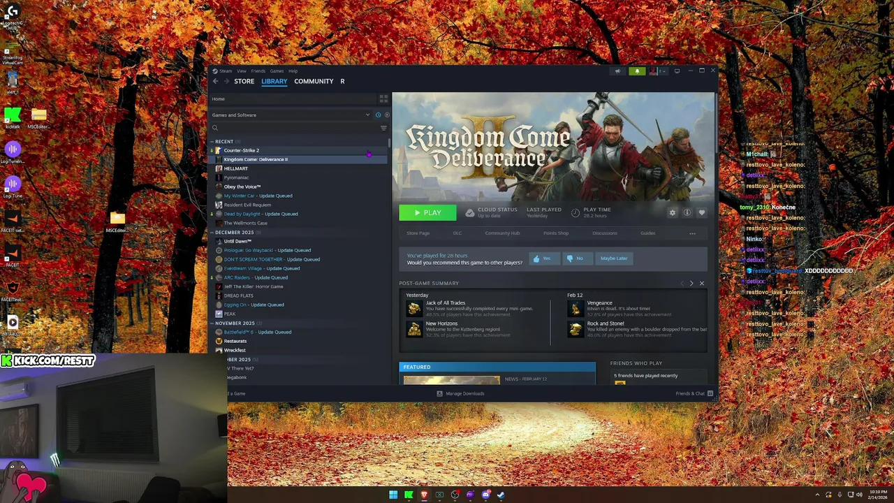Open game settings gear icon

(673, 213)
